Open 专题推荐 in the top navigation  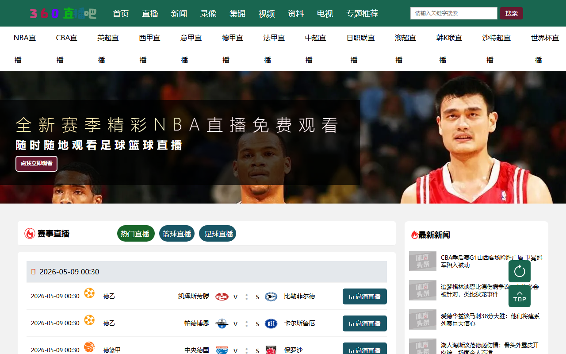[x=362, y=14]
